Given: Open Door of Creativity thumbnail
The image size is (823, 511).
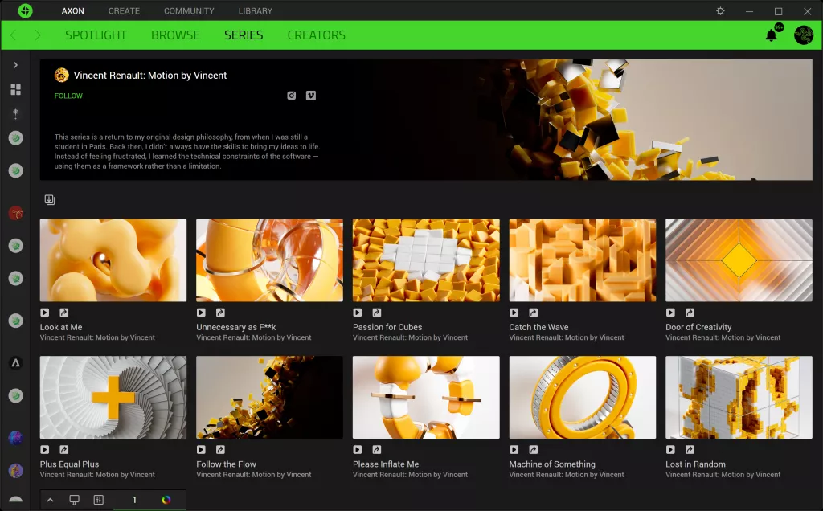Looking at the screenshot, I should click(x=739, y=260).
